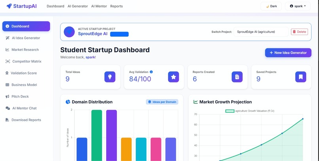
Task: Open Reports in the top navigation
Action: [x=117, y=6]
